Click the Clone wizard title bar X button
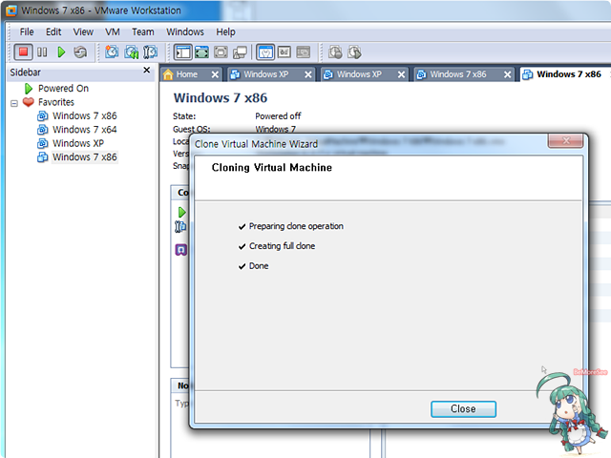The height and width of the screenshot is (458, 611). coord(565,140)
